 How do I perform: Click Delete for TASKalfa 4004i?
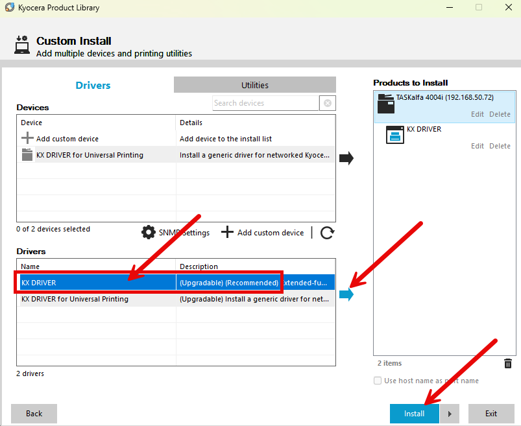coord(500,114)
